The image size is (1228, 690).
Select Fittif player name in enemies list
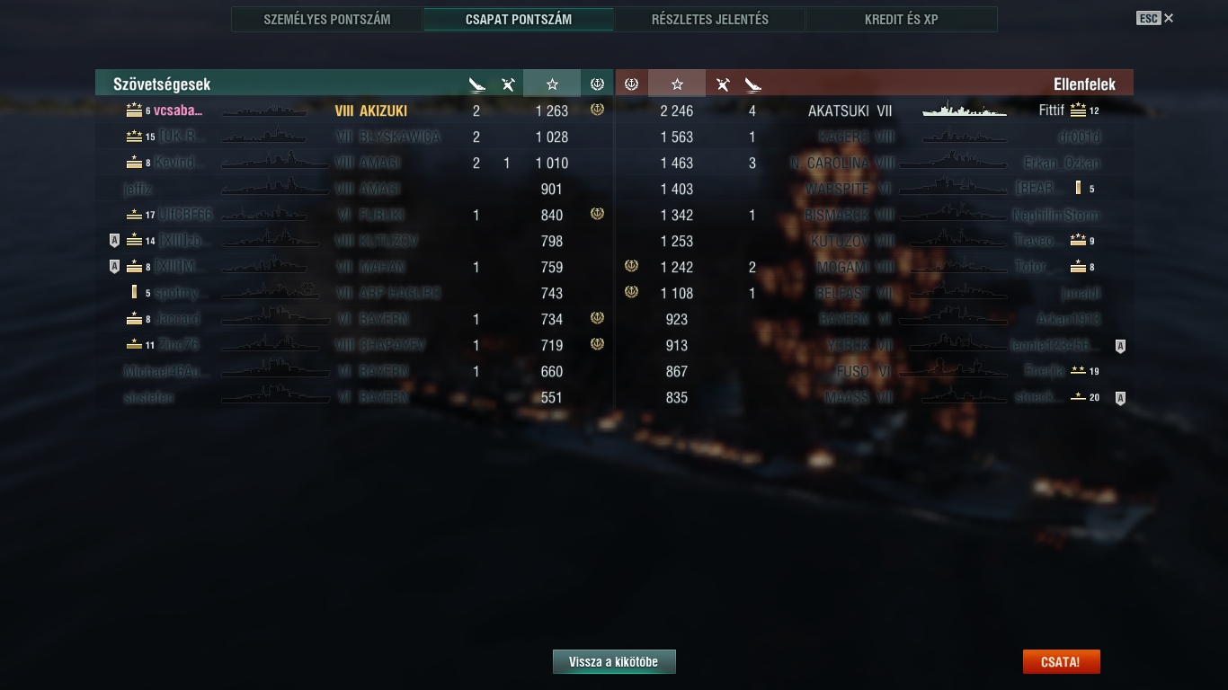click(1051, 111)
